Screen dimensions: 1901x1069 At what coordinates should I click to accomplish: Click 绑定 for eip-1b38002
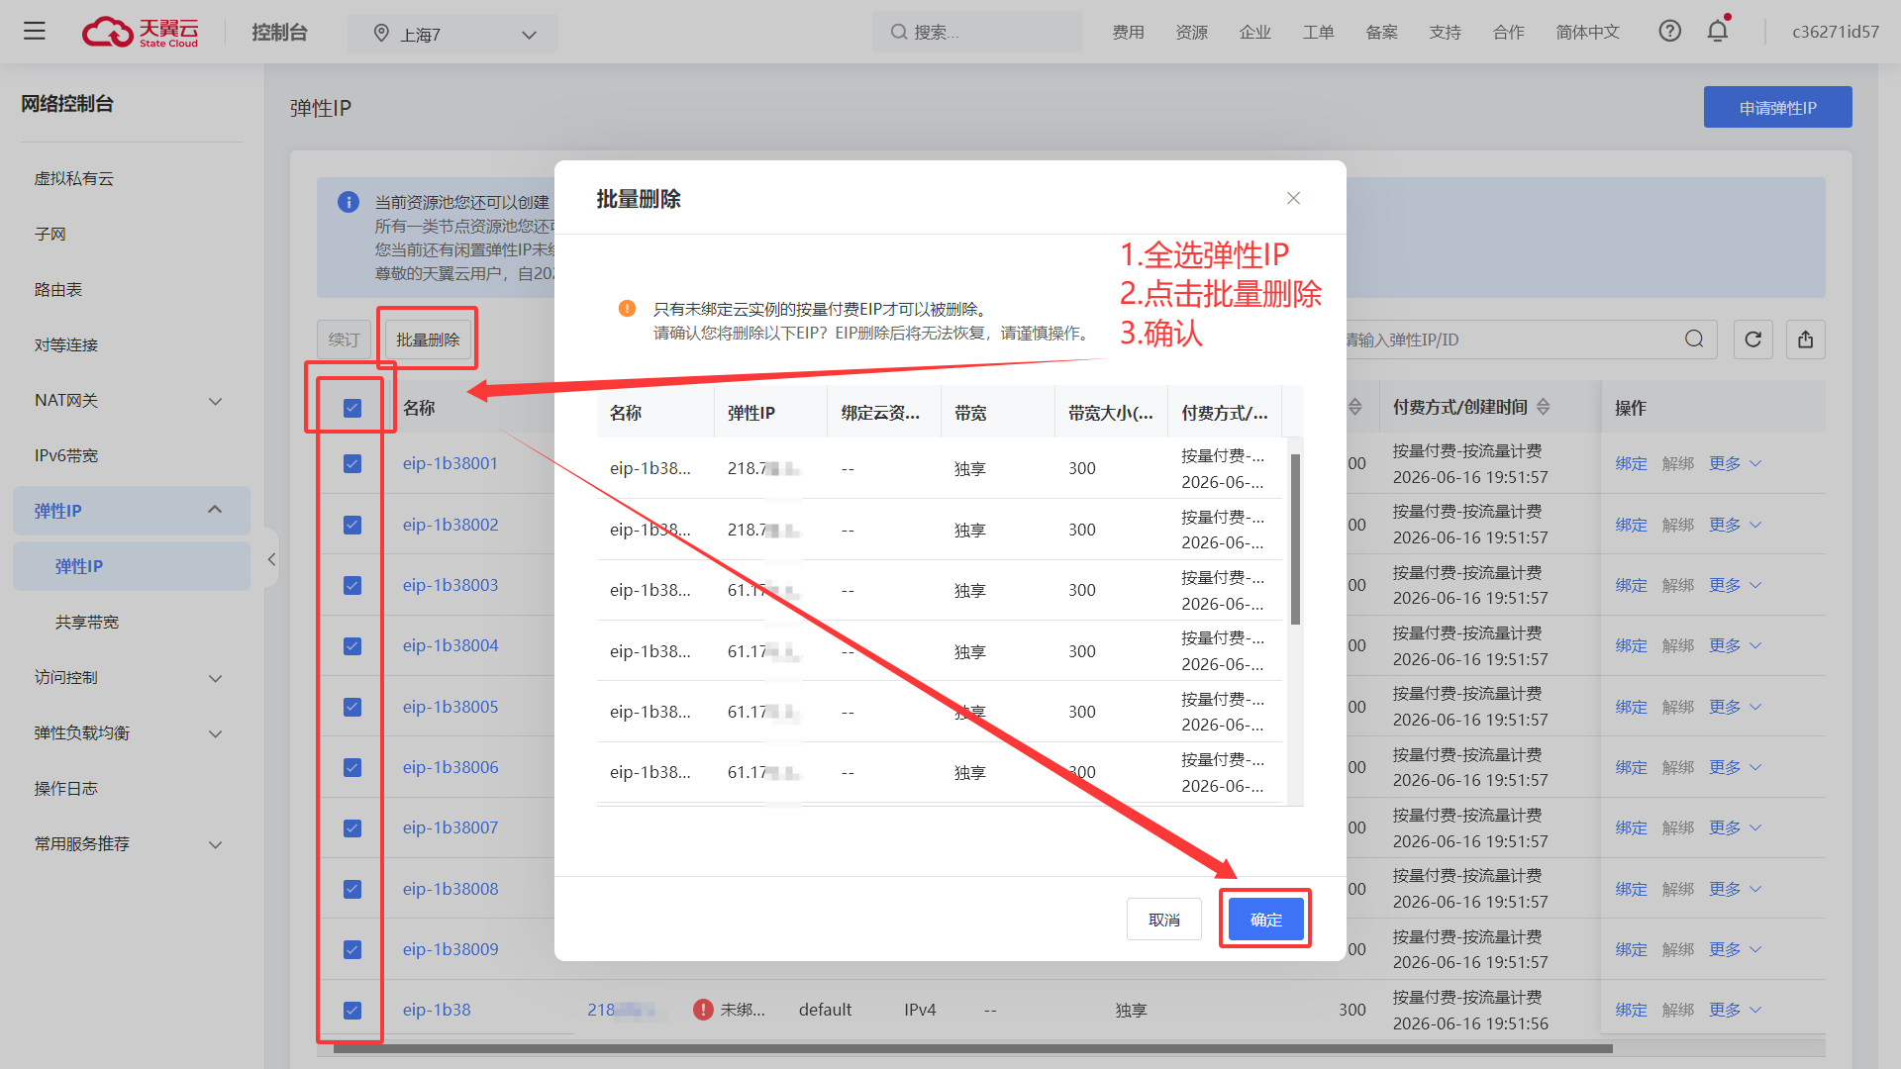tap(1631, 525)
